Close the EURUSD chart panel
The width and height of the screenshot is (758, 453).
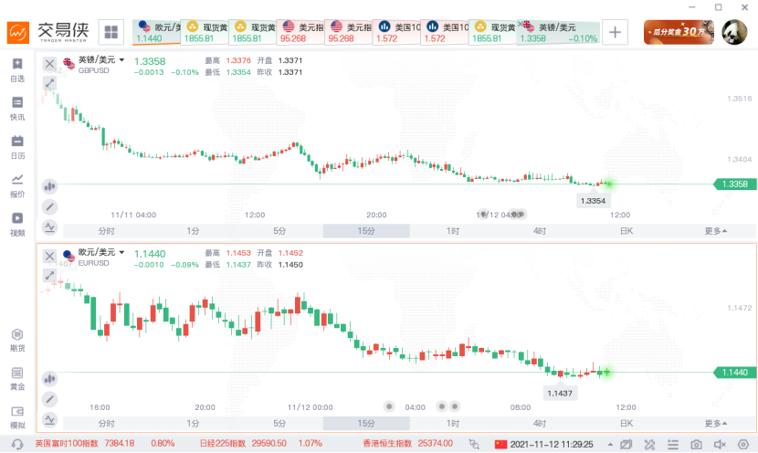(x=49, y=257)
